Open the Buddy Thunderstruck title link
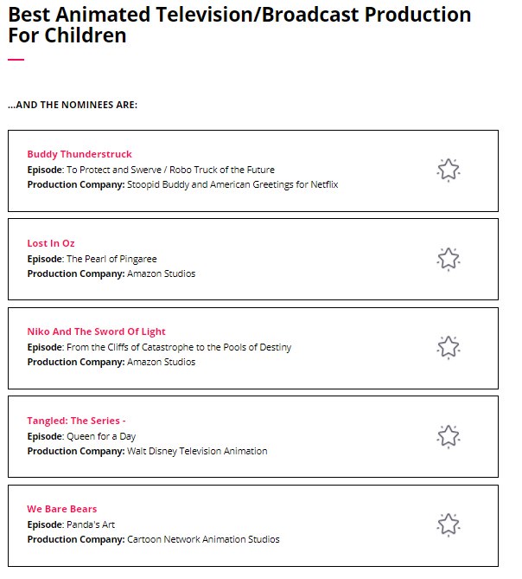 point(80,154)
